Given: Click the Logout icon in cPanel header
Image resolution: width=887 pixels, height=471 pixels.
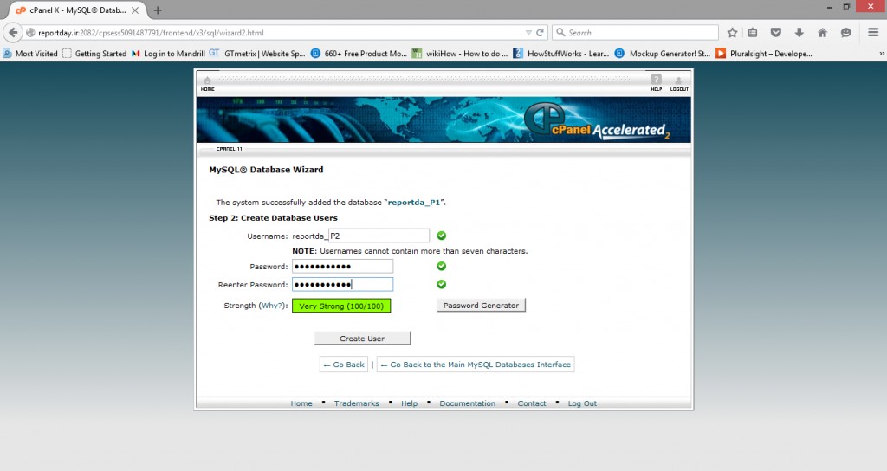Looking at the screenshot, I should pyautogui.click(x=679, y=82).
